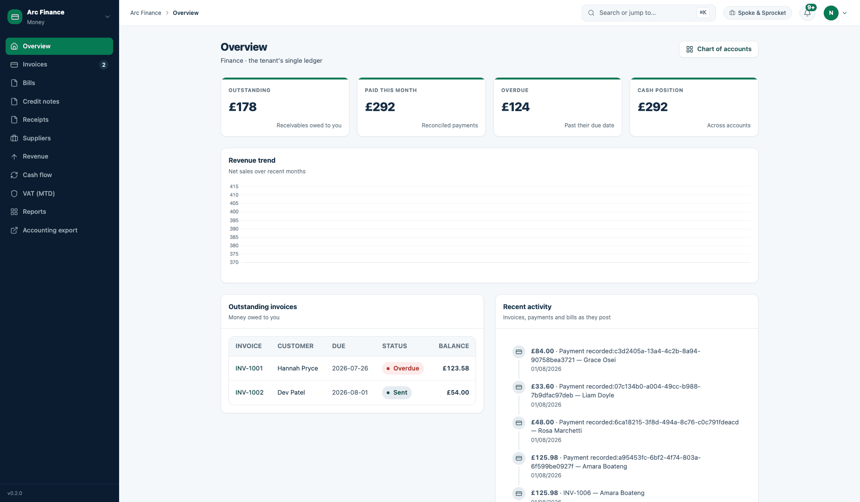Click the INV-1006 Amara Boateng activity icon
This screenshot has width=860, height=502.
(519, 494)
